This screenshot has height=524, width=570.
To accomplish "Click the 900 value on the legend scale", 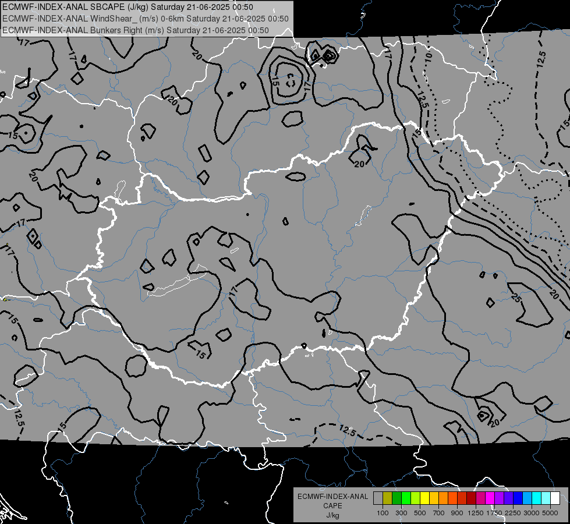I will coord(457,513).
